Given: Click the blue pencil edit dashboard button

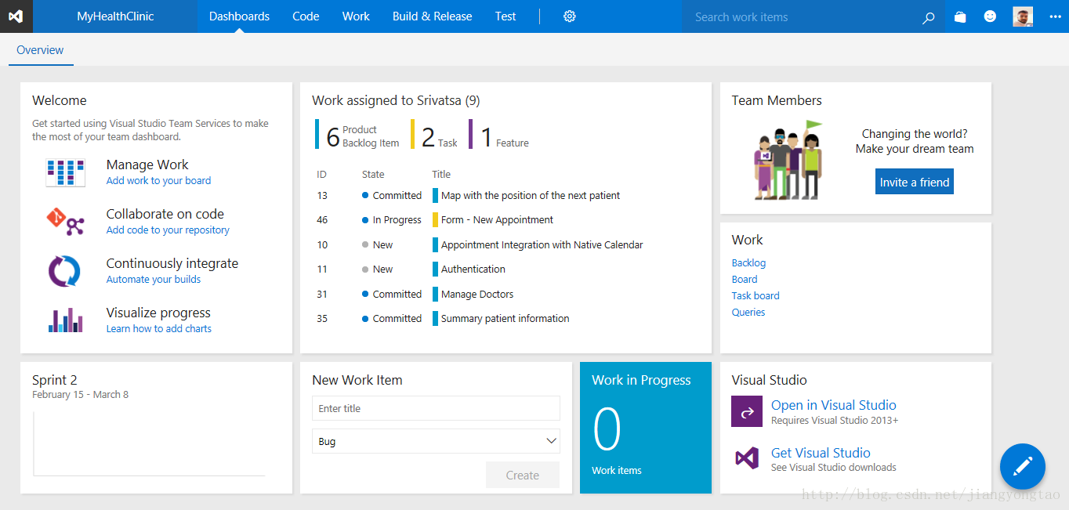Looking at the screenshot, I should coord(1023,466).
